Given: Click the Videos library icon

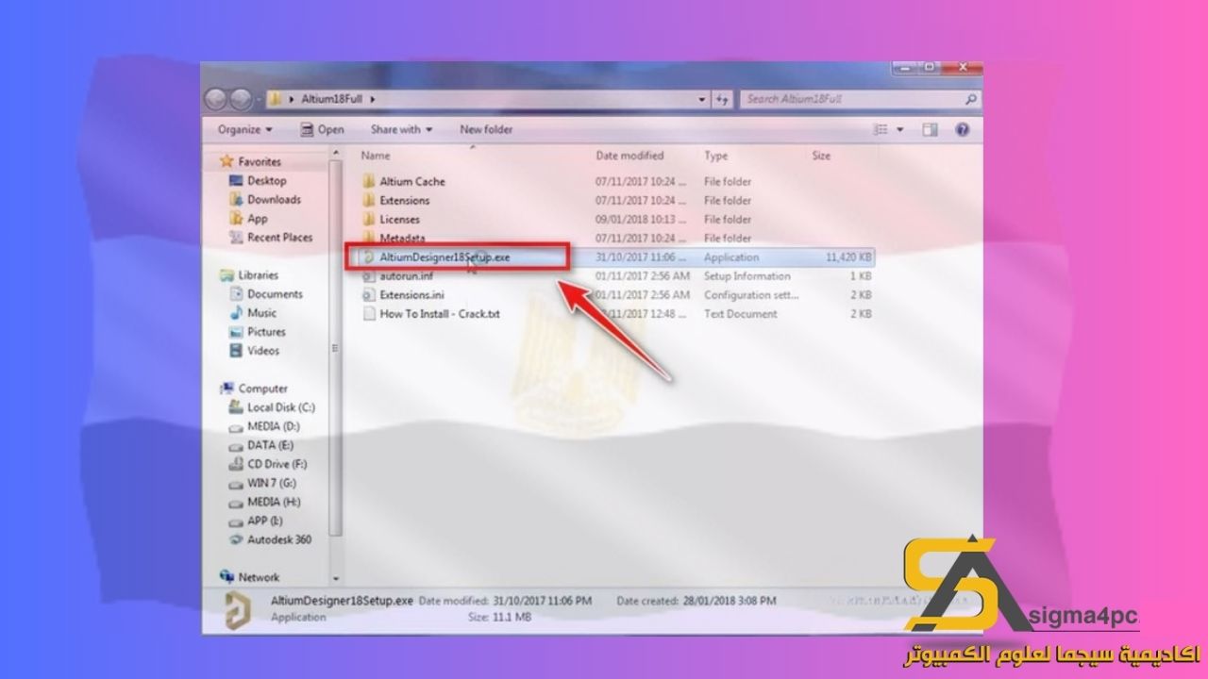Looking at the screenshot, I should point(237,350).
